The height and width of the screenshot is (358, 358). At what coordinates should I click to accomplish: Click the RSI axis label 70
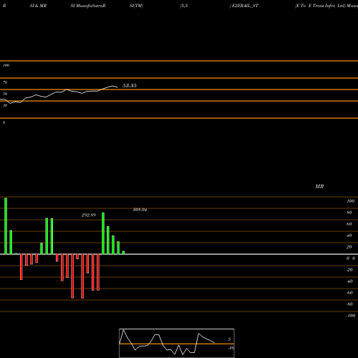[x=5, y=82]
